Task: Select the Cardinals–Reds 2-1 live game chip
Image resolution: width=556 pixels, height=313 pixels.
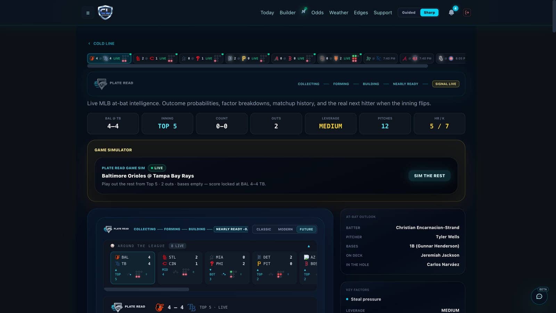Action: [x=155, y=58]
